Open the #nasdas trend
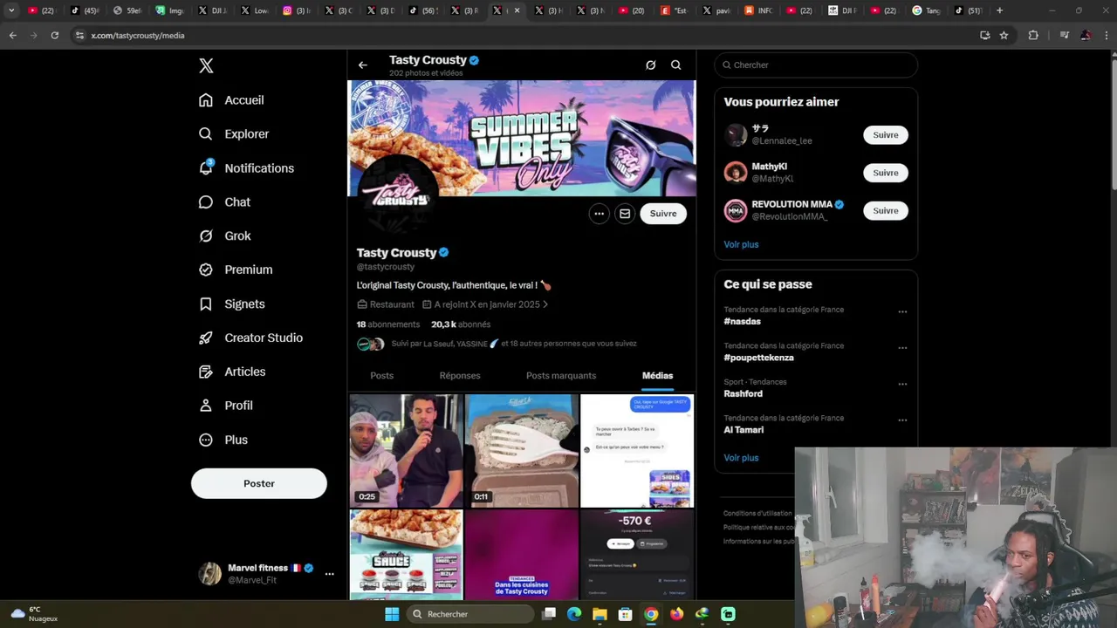The image size is (1117, 628). [743, 322]
